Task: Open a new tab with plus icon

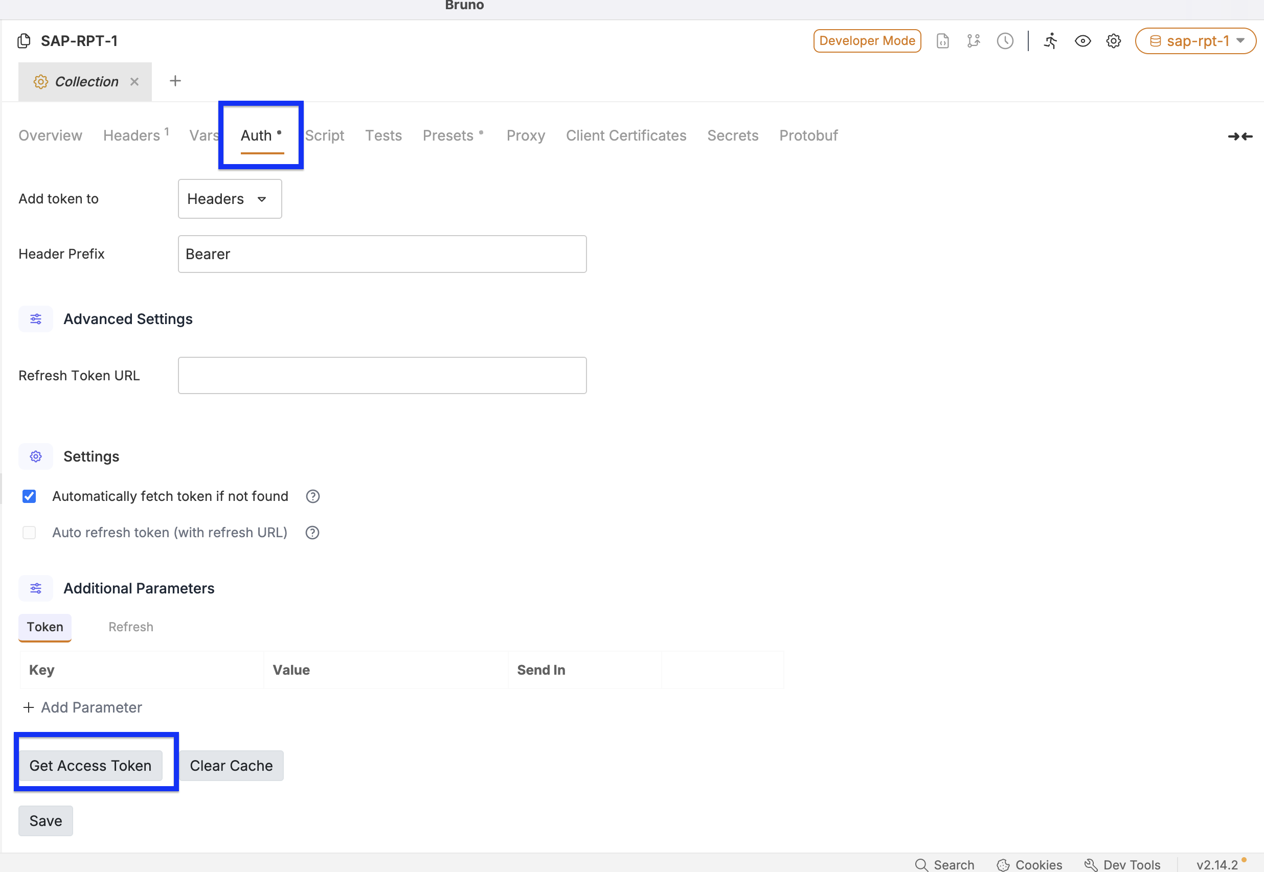Action: click(175, 81)
